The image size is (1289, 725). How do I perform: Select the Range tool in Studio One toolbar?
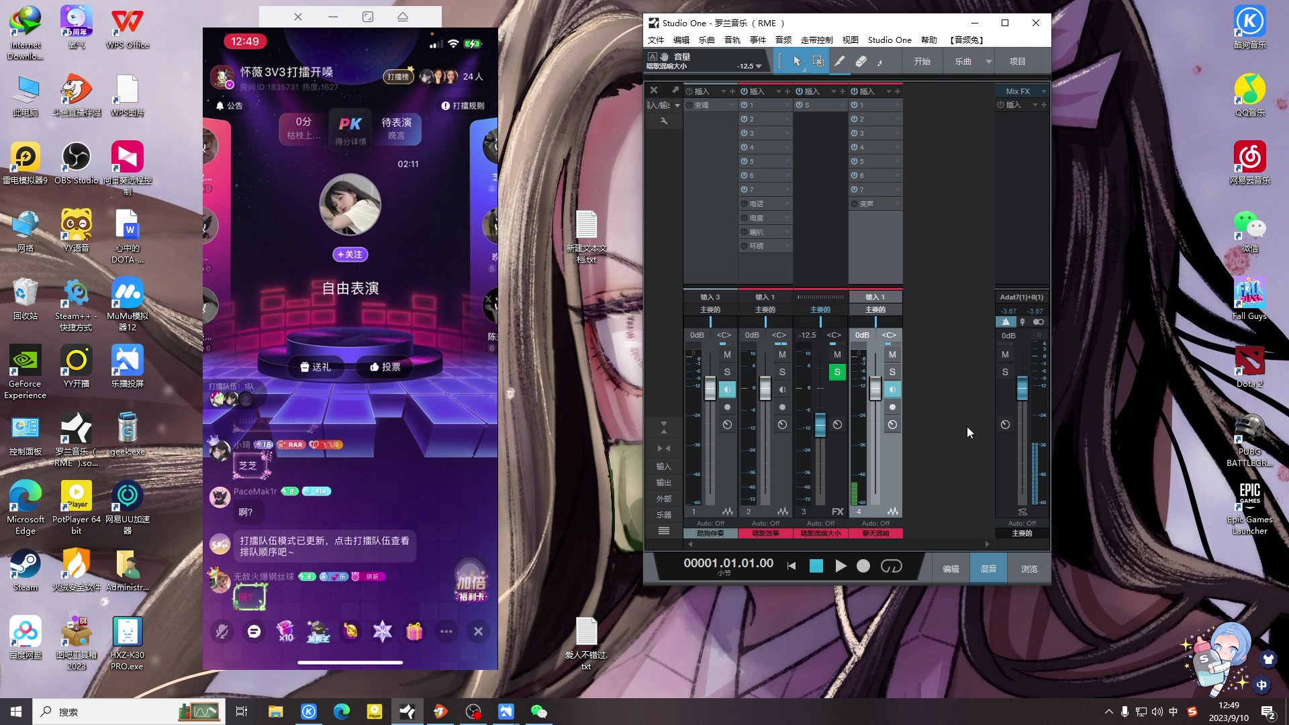coord(818,61)
